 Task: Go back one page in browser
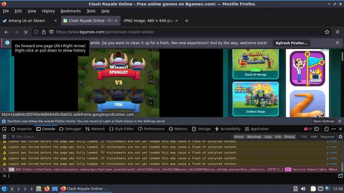tap(6, 32)
